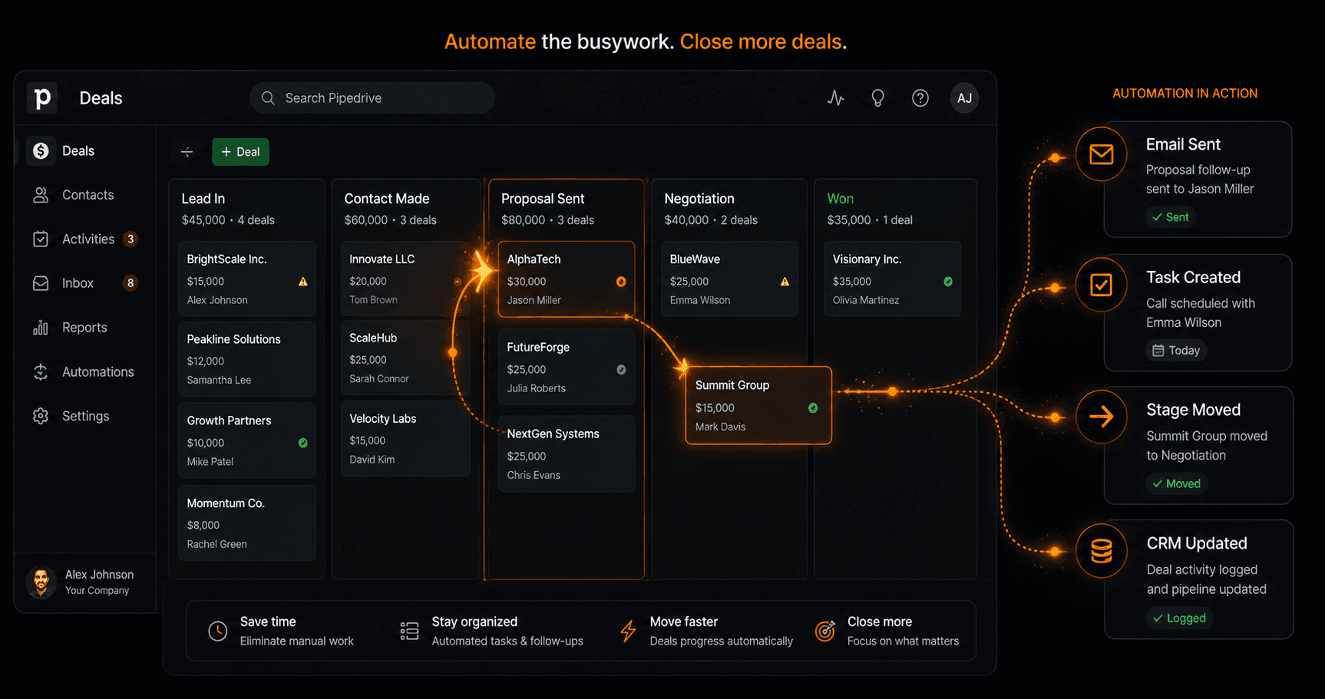Image resolution: width=1325 pixels, height=699 pixels.
Task: Click the Close more target icon
Action: (825, 631)
